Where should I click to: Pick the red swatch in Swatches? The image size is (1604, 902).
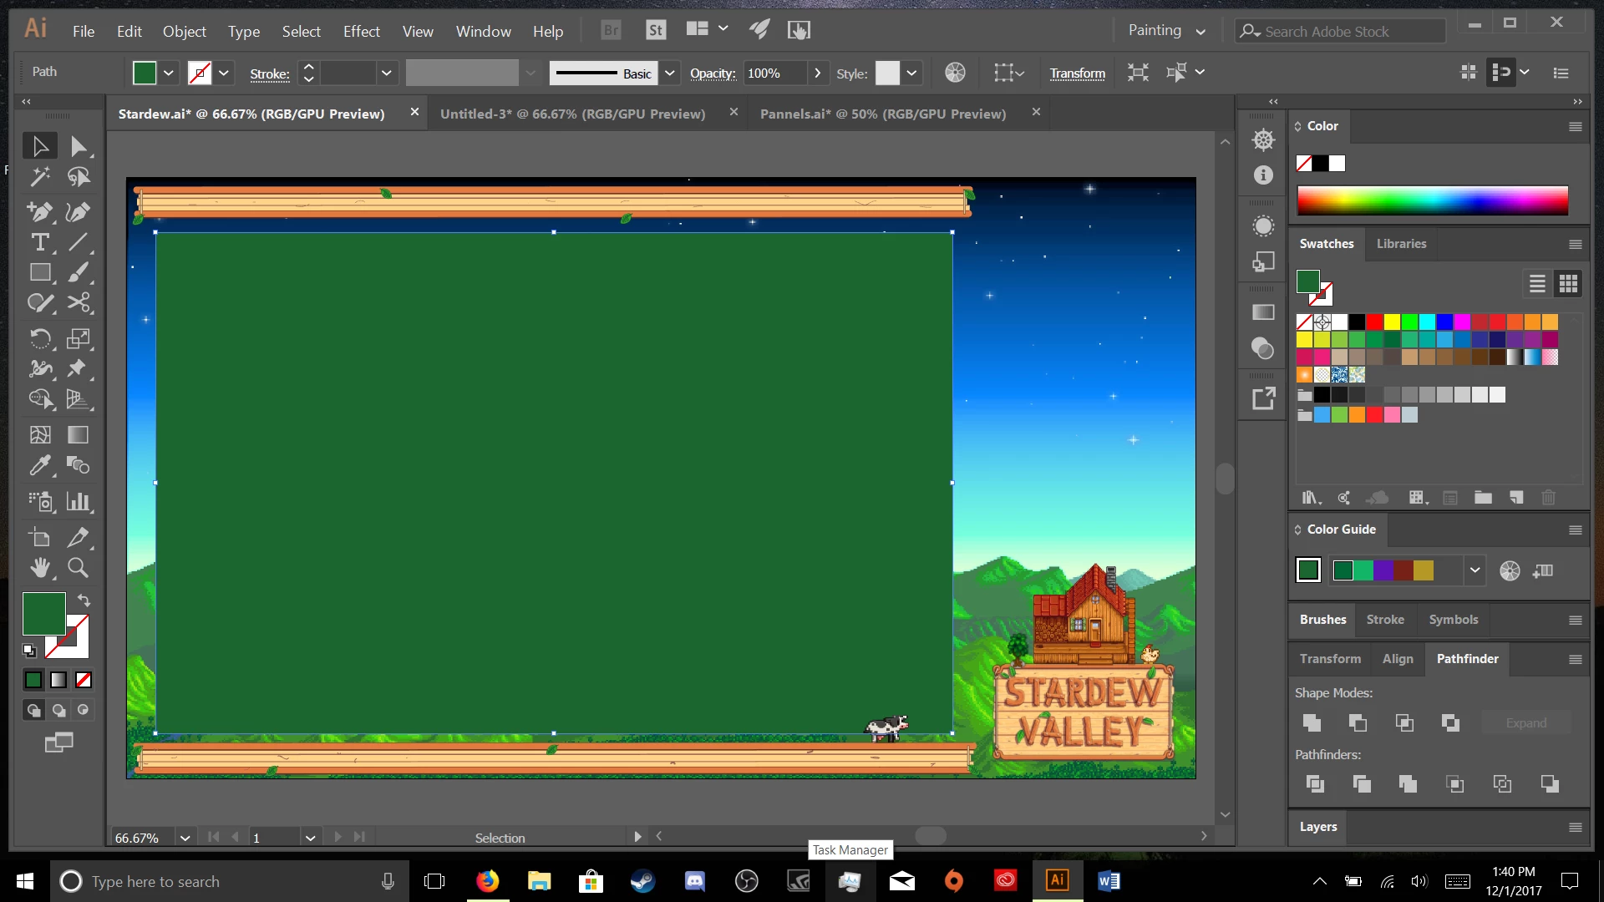(x=1374, y=322)
